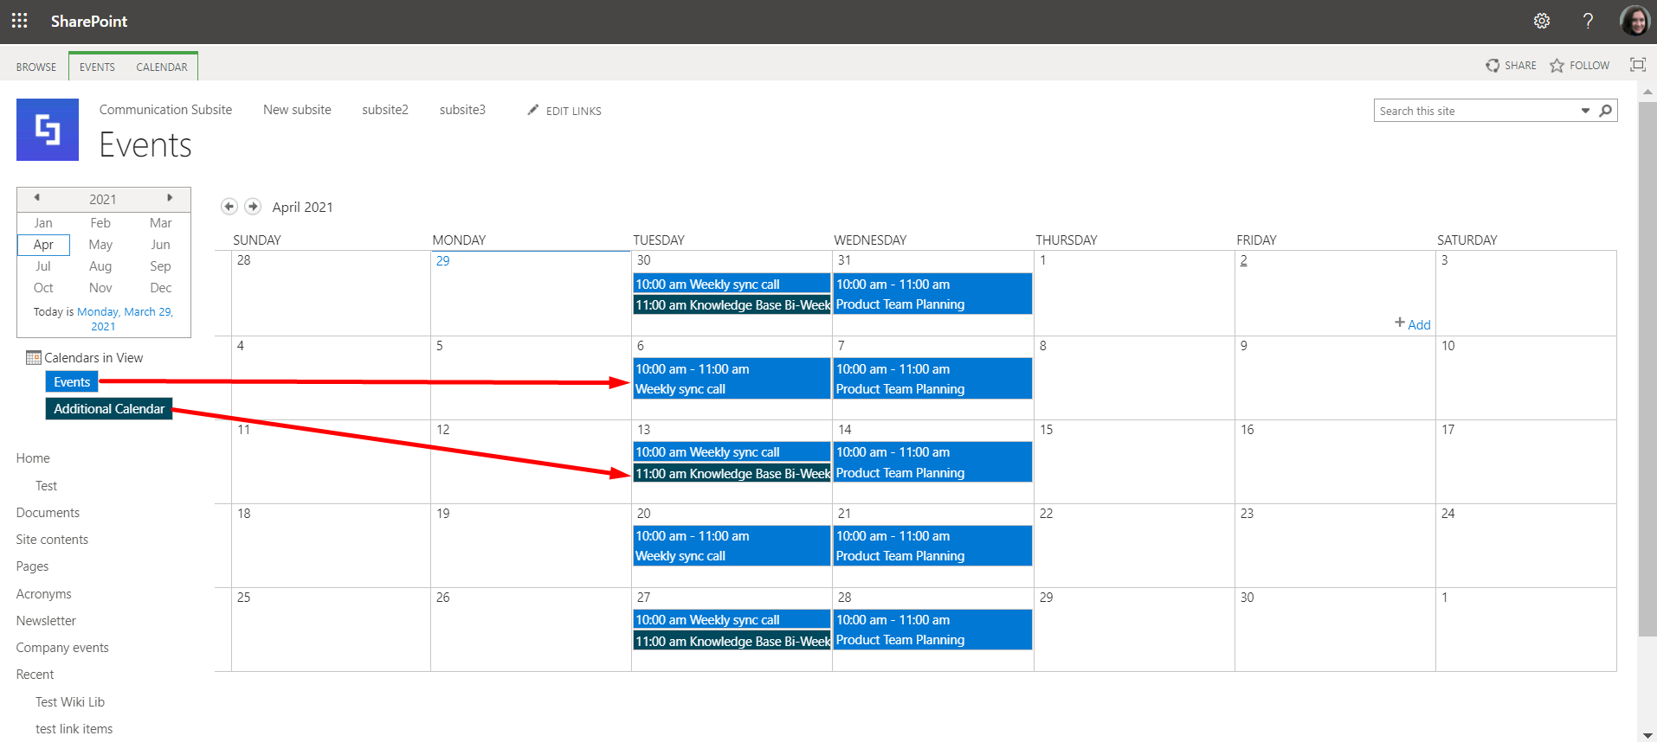Open the settings gear menu
The height and width of the screenshot is (742, 1657).
coord(1542,21)
